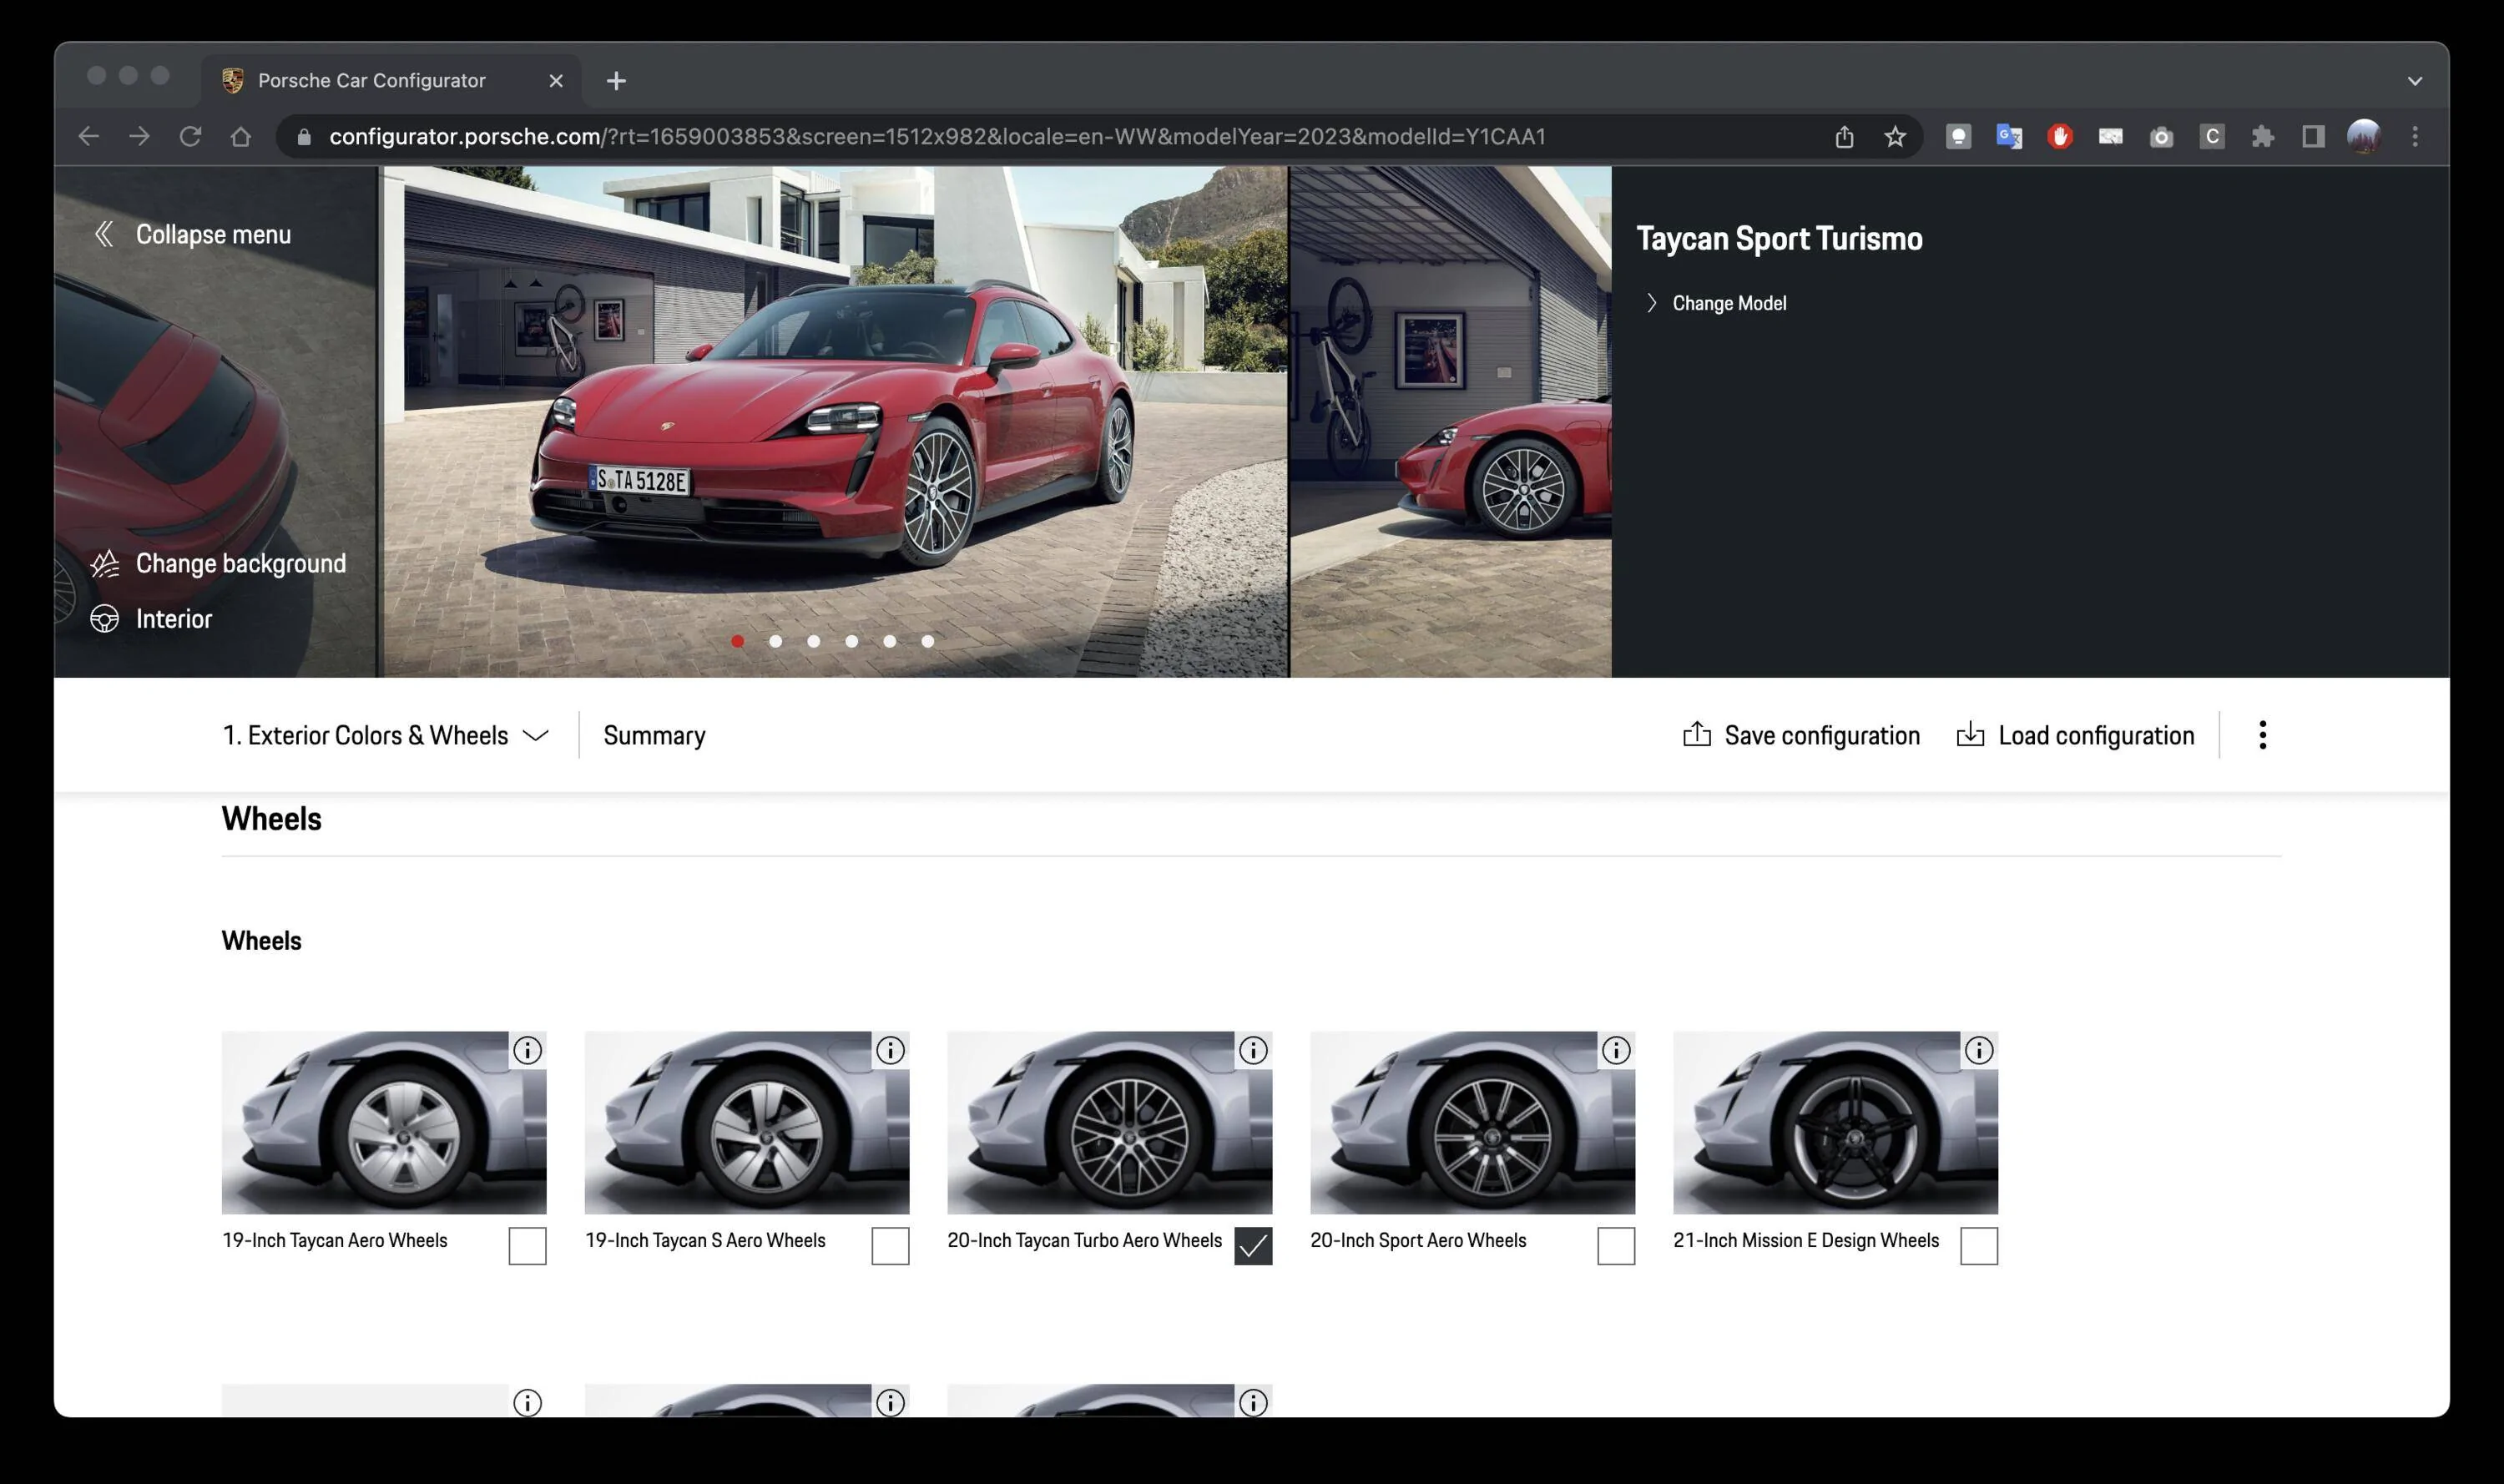Screen dimensions: 2504x1484
Task: Click the main front-view Taycan image
Action: [x=833, y=421]
